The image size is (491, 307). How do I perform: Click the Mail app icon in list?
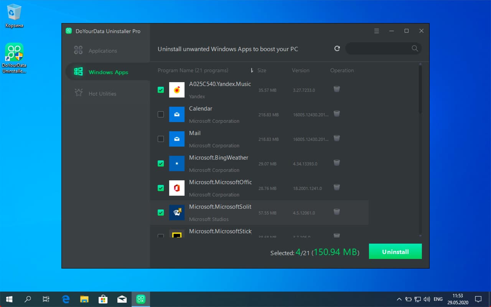coord(177,139)
